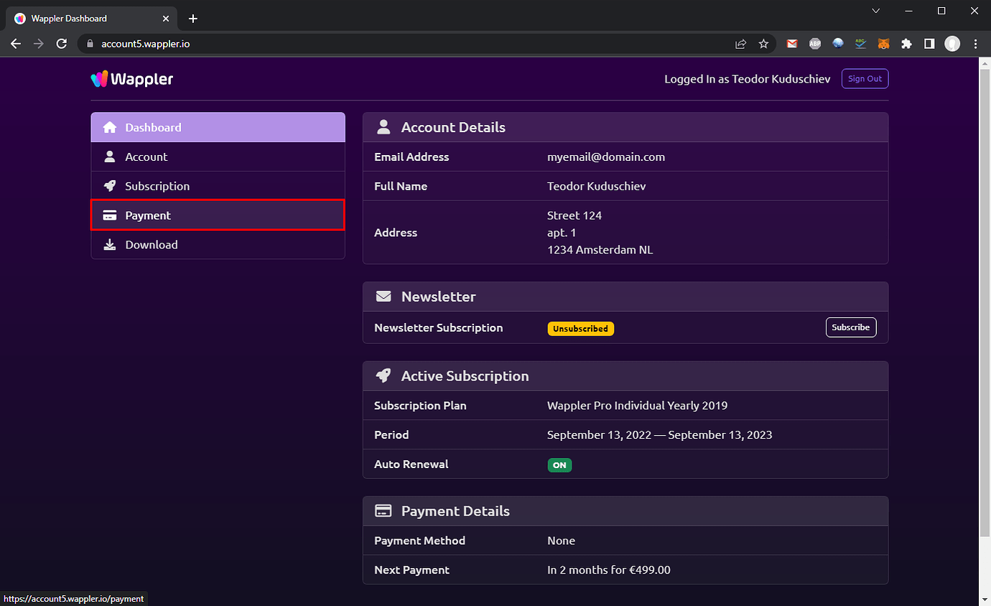The width and height of the screenshot is (991, 606).
Task: Click the Gmail extension icon
Action: 792,44
